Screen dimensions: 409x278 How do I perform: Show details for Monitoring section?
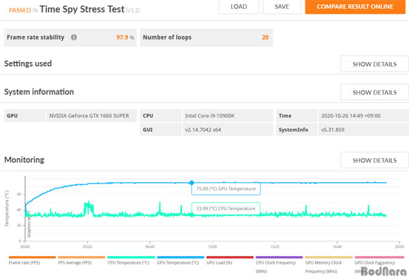[x=374, y=160]
